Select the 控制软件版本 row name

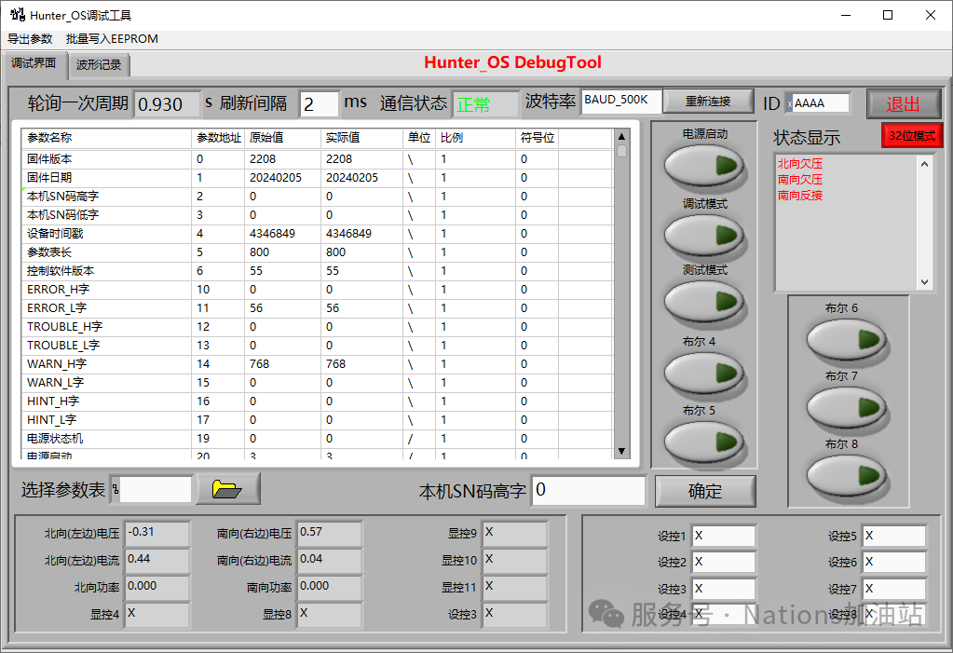coord(61,270)
